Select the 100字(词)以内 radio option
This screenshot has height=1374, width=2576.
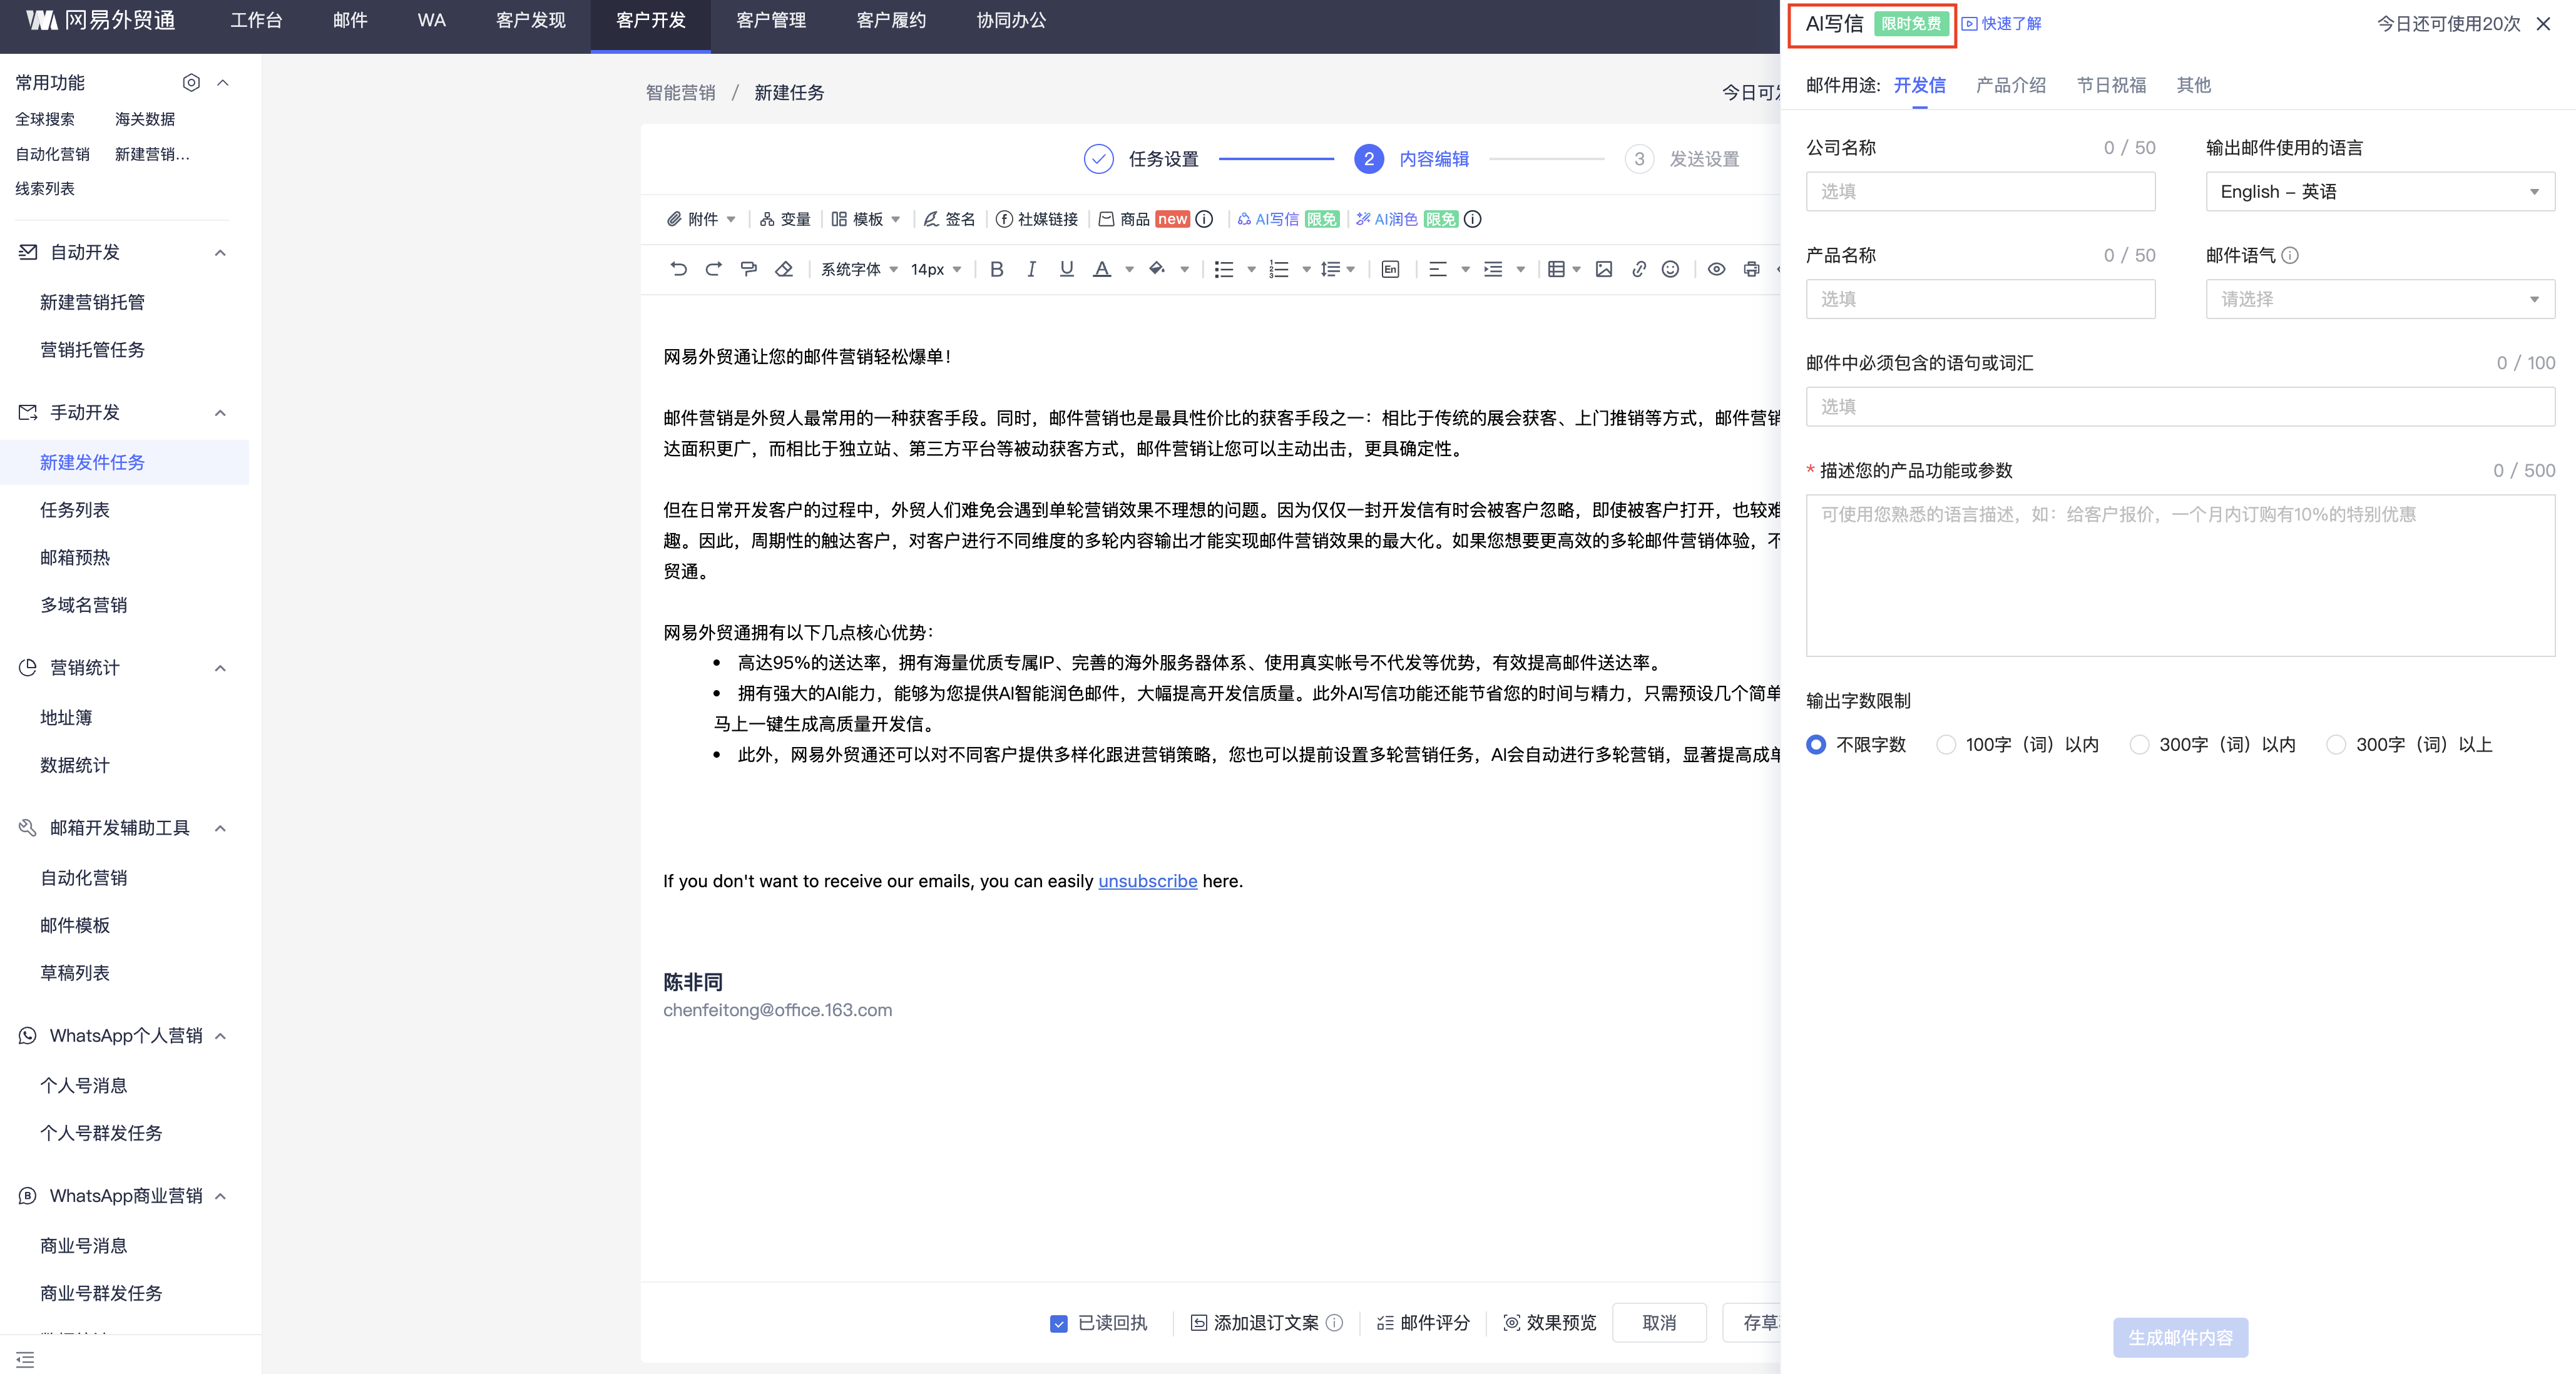(x=1946, y=744)
